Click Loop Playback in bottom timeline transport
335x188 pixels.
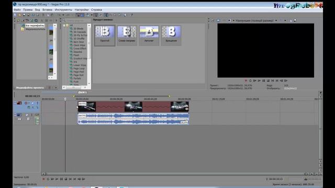pyautogui.click(x=48, y=179)
